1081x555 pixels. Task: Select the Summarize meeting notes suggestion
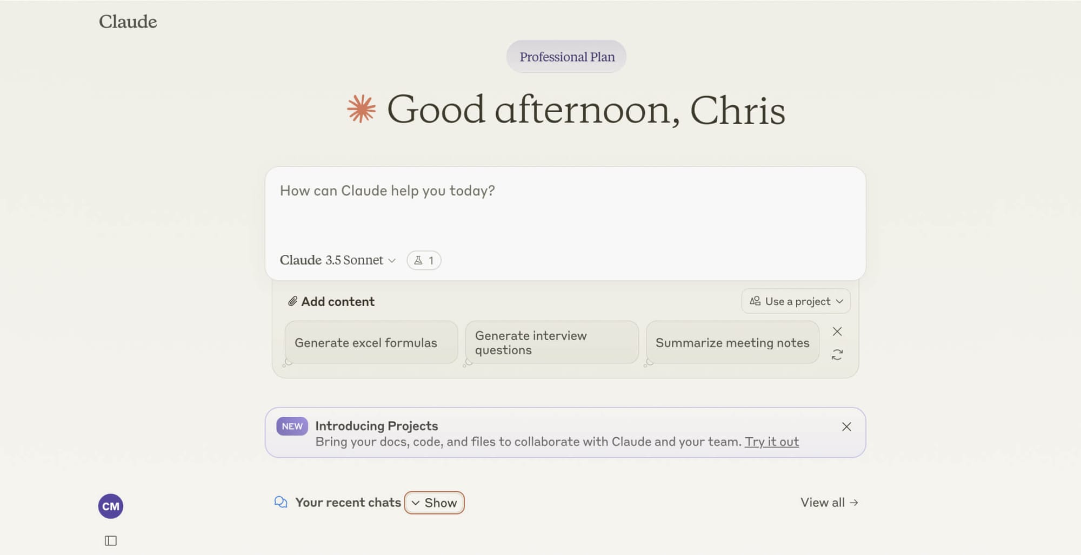[732, 342]
